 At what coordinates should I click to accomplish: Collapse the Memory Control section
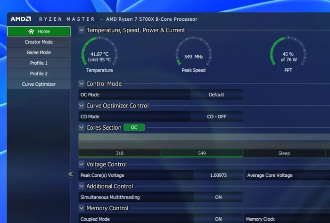(x=82, y=208)
